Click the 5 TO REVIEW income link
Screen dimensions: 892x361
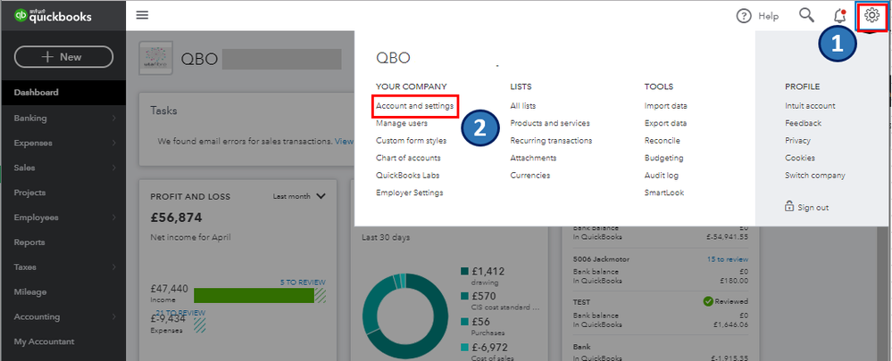(303, 282)
